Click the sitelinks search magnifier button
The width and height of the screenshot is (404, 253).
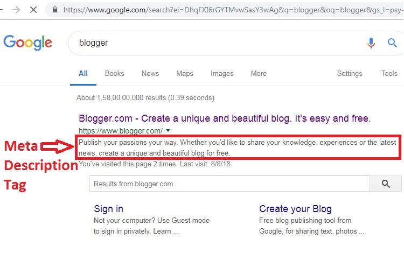coord(386,184)
